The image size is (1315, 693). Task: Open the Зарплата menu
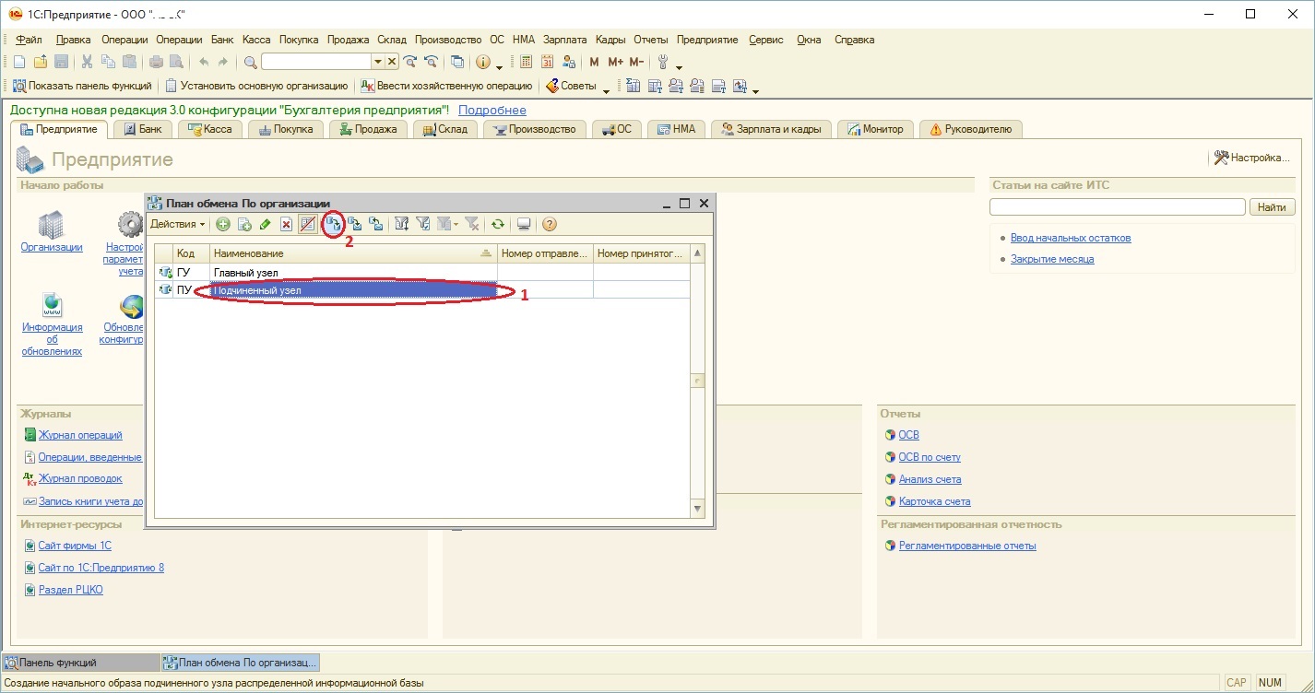(564, 40)
